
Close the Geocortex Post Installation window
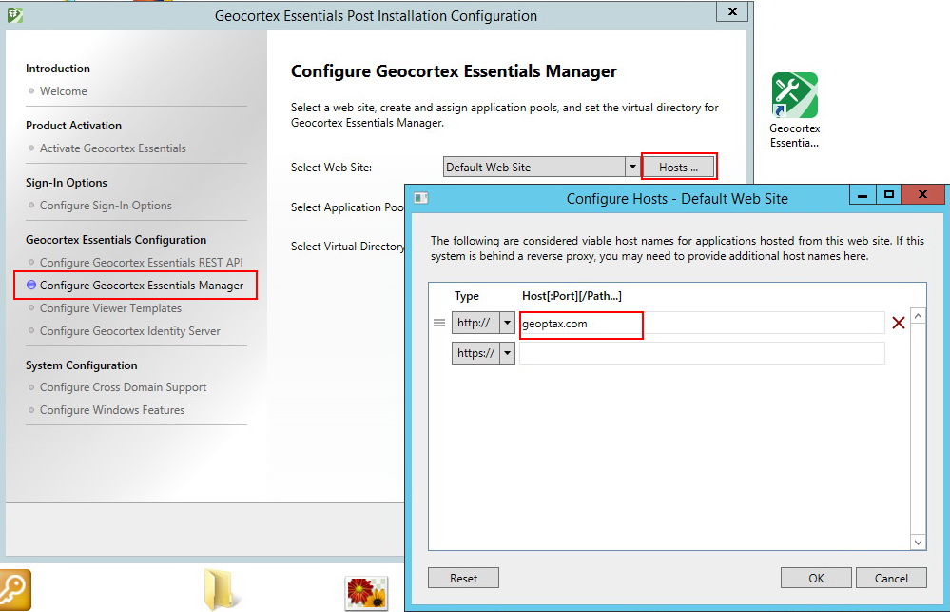pos(732,11)
